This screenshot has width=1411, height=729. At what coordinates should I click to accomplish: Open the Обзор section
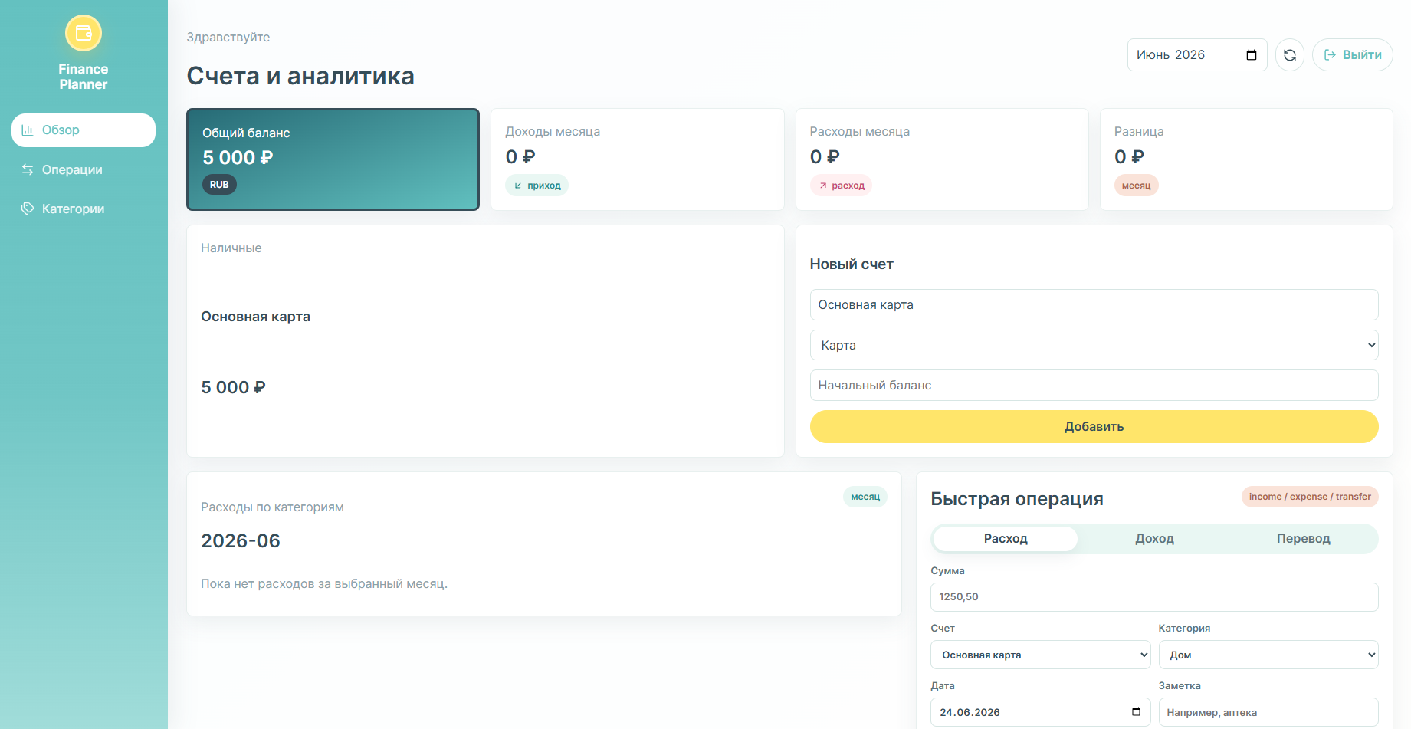(x=84, y=130)
